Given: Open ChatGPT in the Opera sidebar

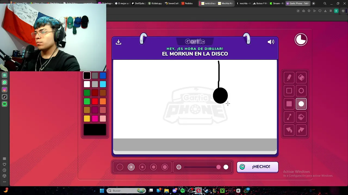Looking at the screenshot, I should coord(5,75).
